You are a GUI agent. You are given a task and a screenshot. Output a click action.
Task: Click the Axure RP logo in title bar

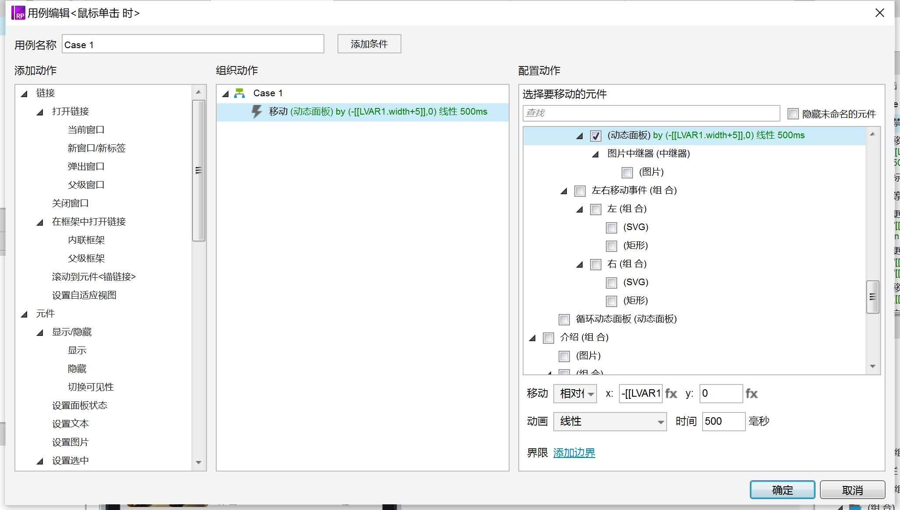coord(18,13)
